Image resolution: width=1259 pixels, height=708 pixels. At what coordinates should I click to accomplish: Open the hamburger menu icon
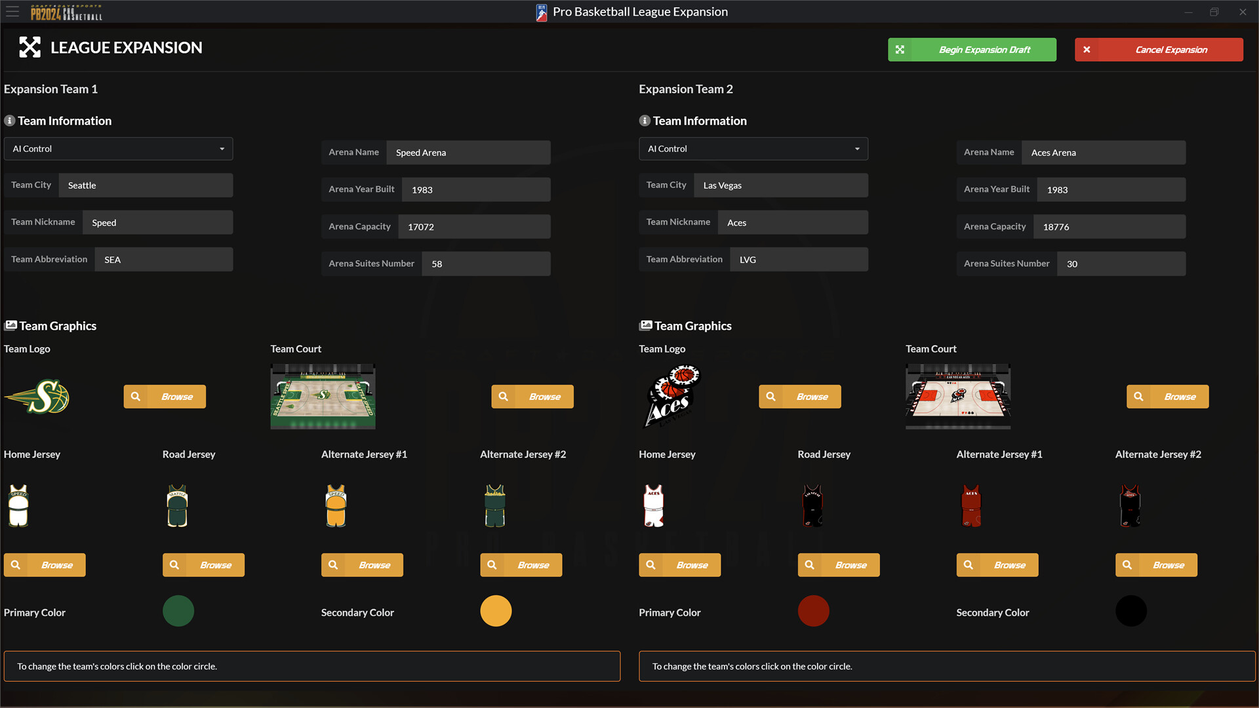tap(12, 12)
